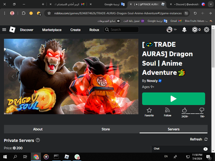Show previous game image with left chevron
This screenshot has height=161, width=215.
pyautogui.click(x=13, y=76)
